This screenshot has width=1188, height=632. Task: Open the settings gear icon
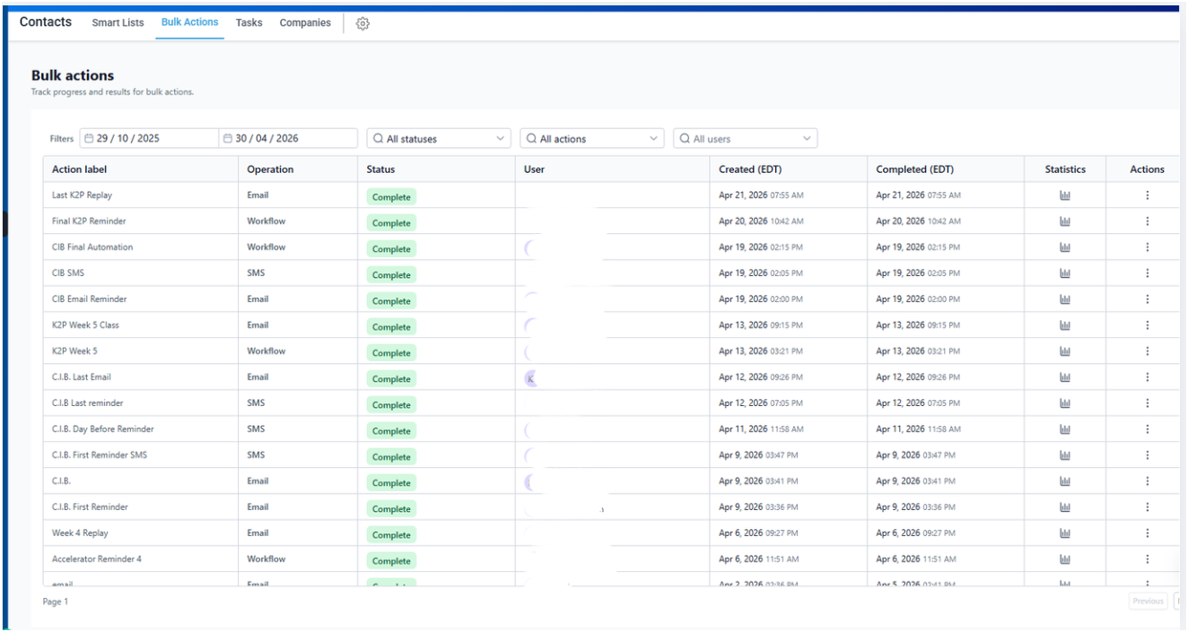[363, 23]
